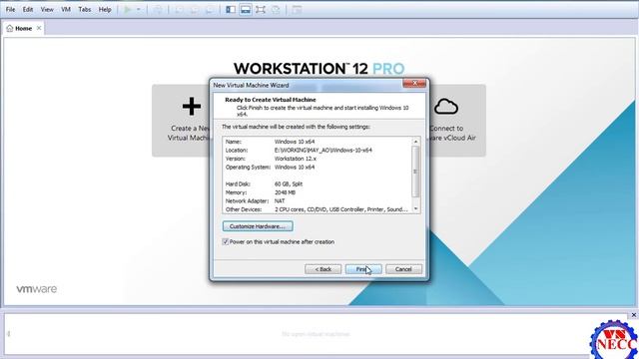Close the New Virtual Machine Wizard dialog

414,83
